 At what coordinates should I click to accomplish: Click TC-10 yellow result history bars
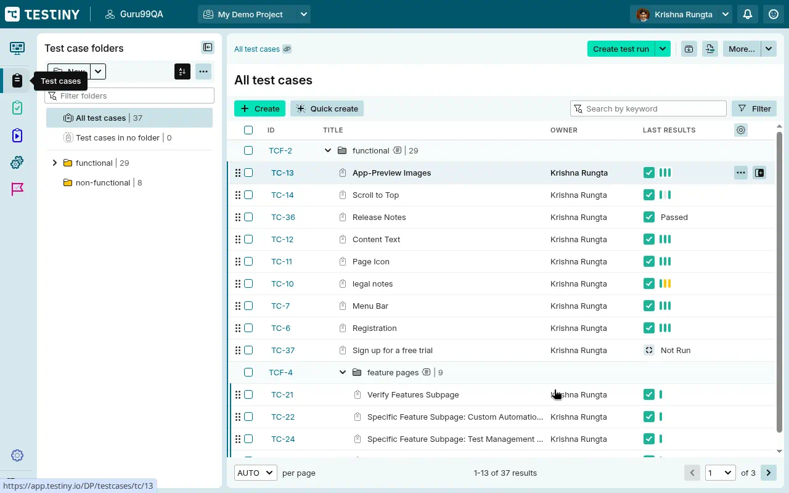click(x=665, y=283)
